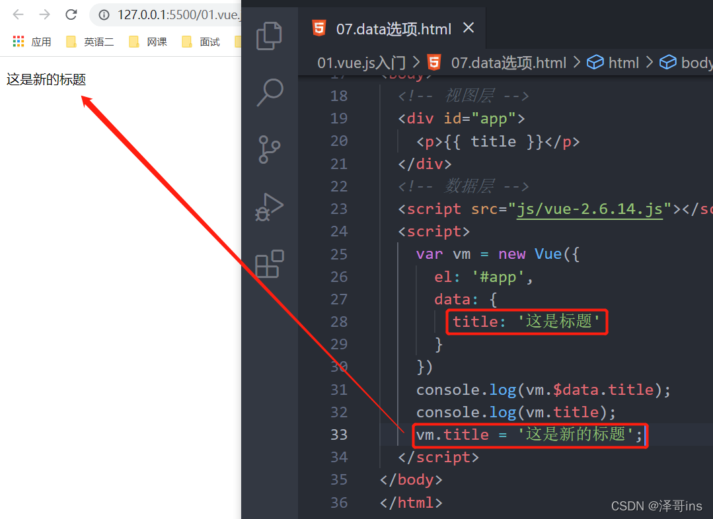Viewport: 713px width, 519px height.
Task: Click the HTML file icon on the tab
Action: [x=319, y=28]
